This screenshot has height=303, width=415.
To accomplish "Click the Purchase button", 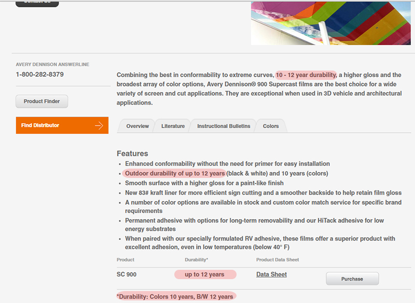I will tap(352, 279).
